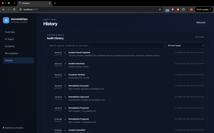
Task: Open the tab search chevron dropdown
Action: click(x=14, y=3)
